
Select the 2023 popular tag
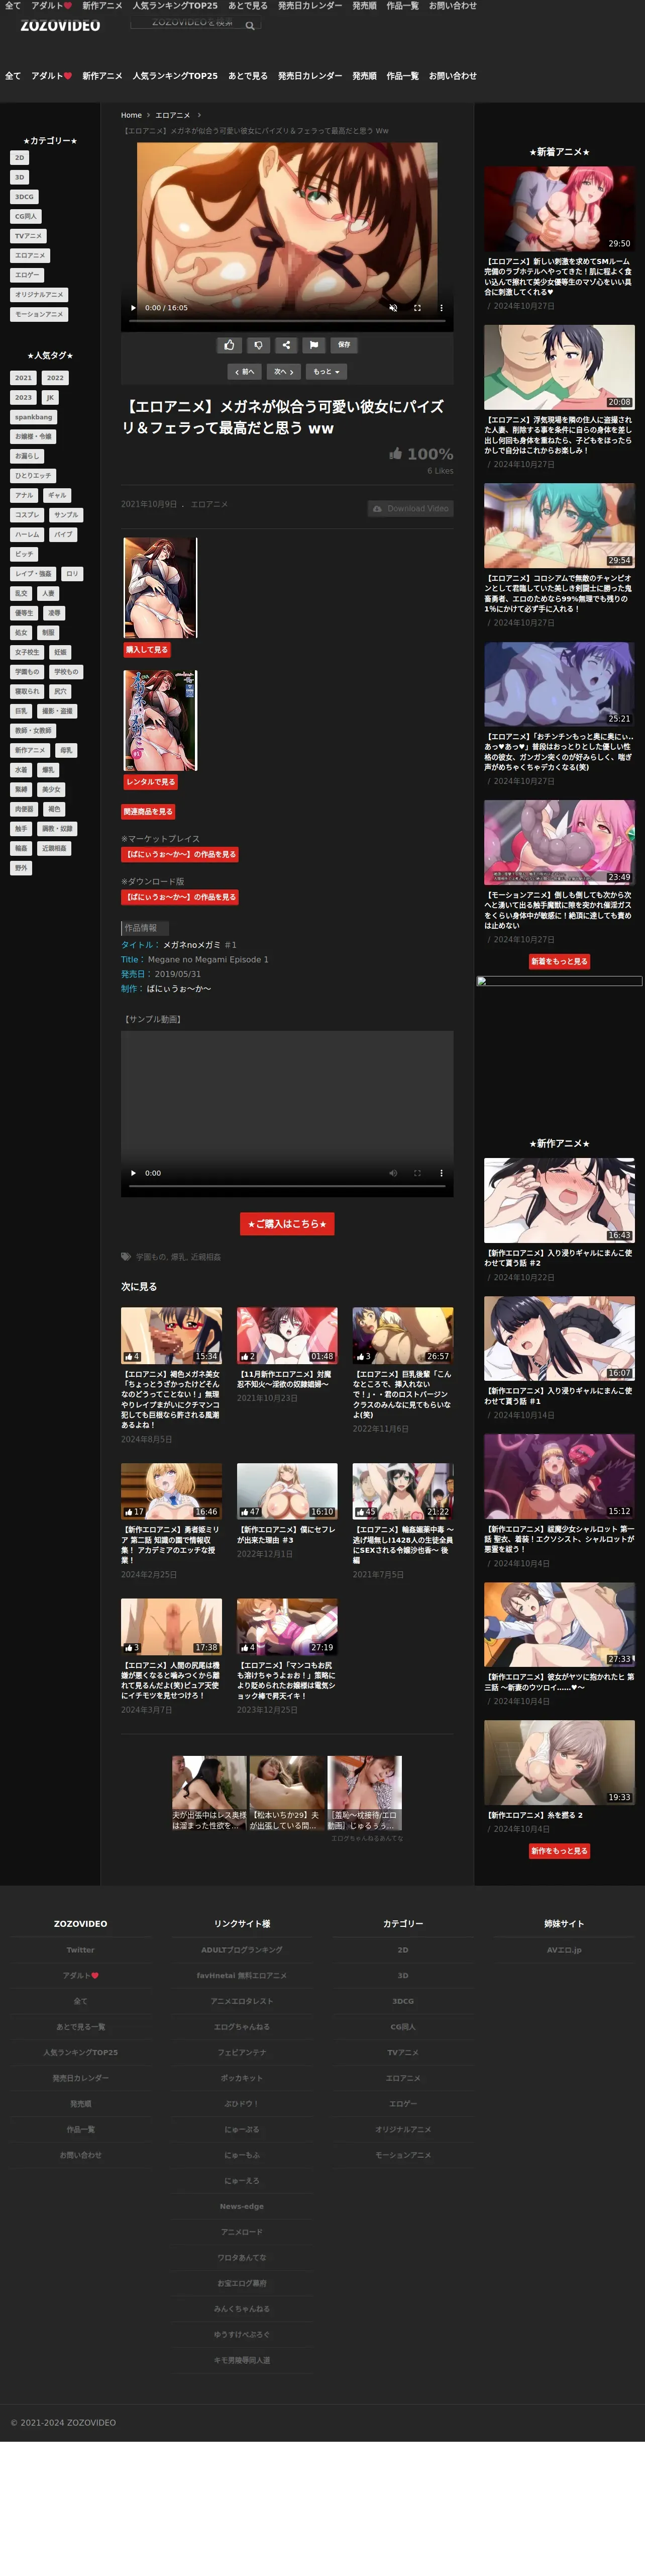[x=23, y=398]
